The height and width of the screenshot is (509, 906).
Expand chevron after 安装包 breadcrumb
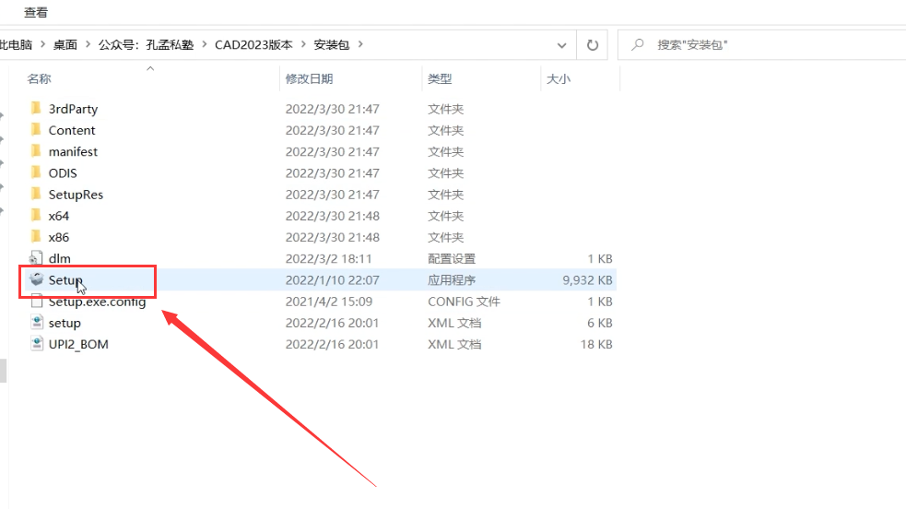click(360, 44)
